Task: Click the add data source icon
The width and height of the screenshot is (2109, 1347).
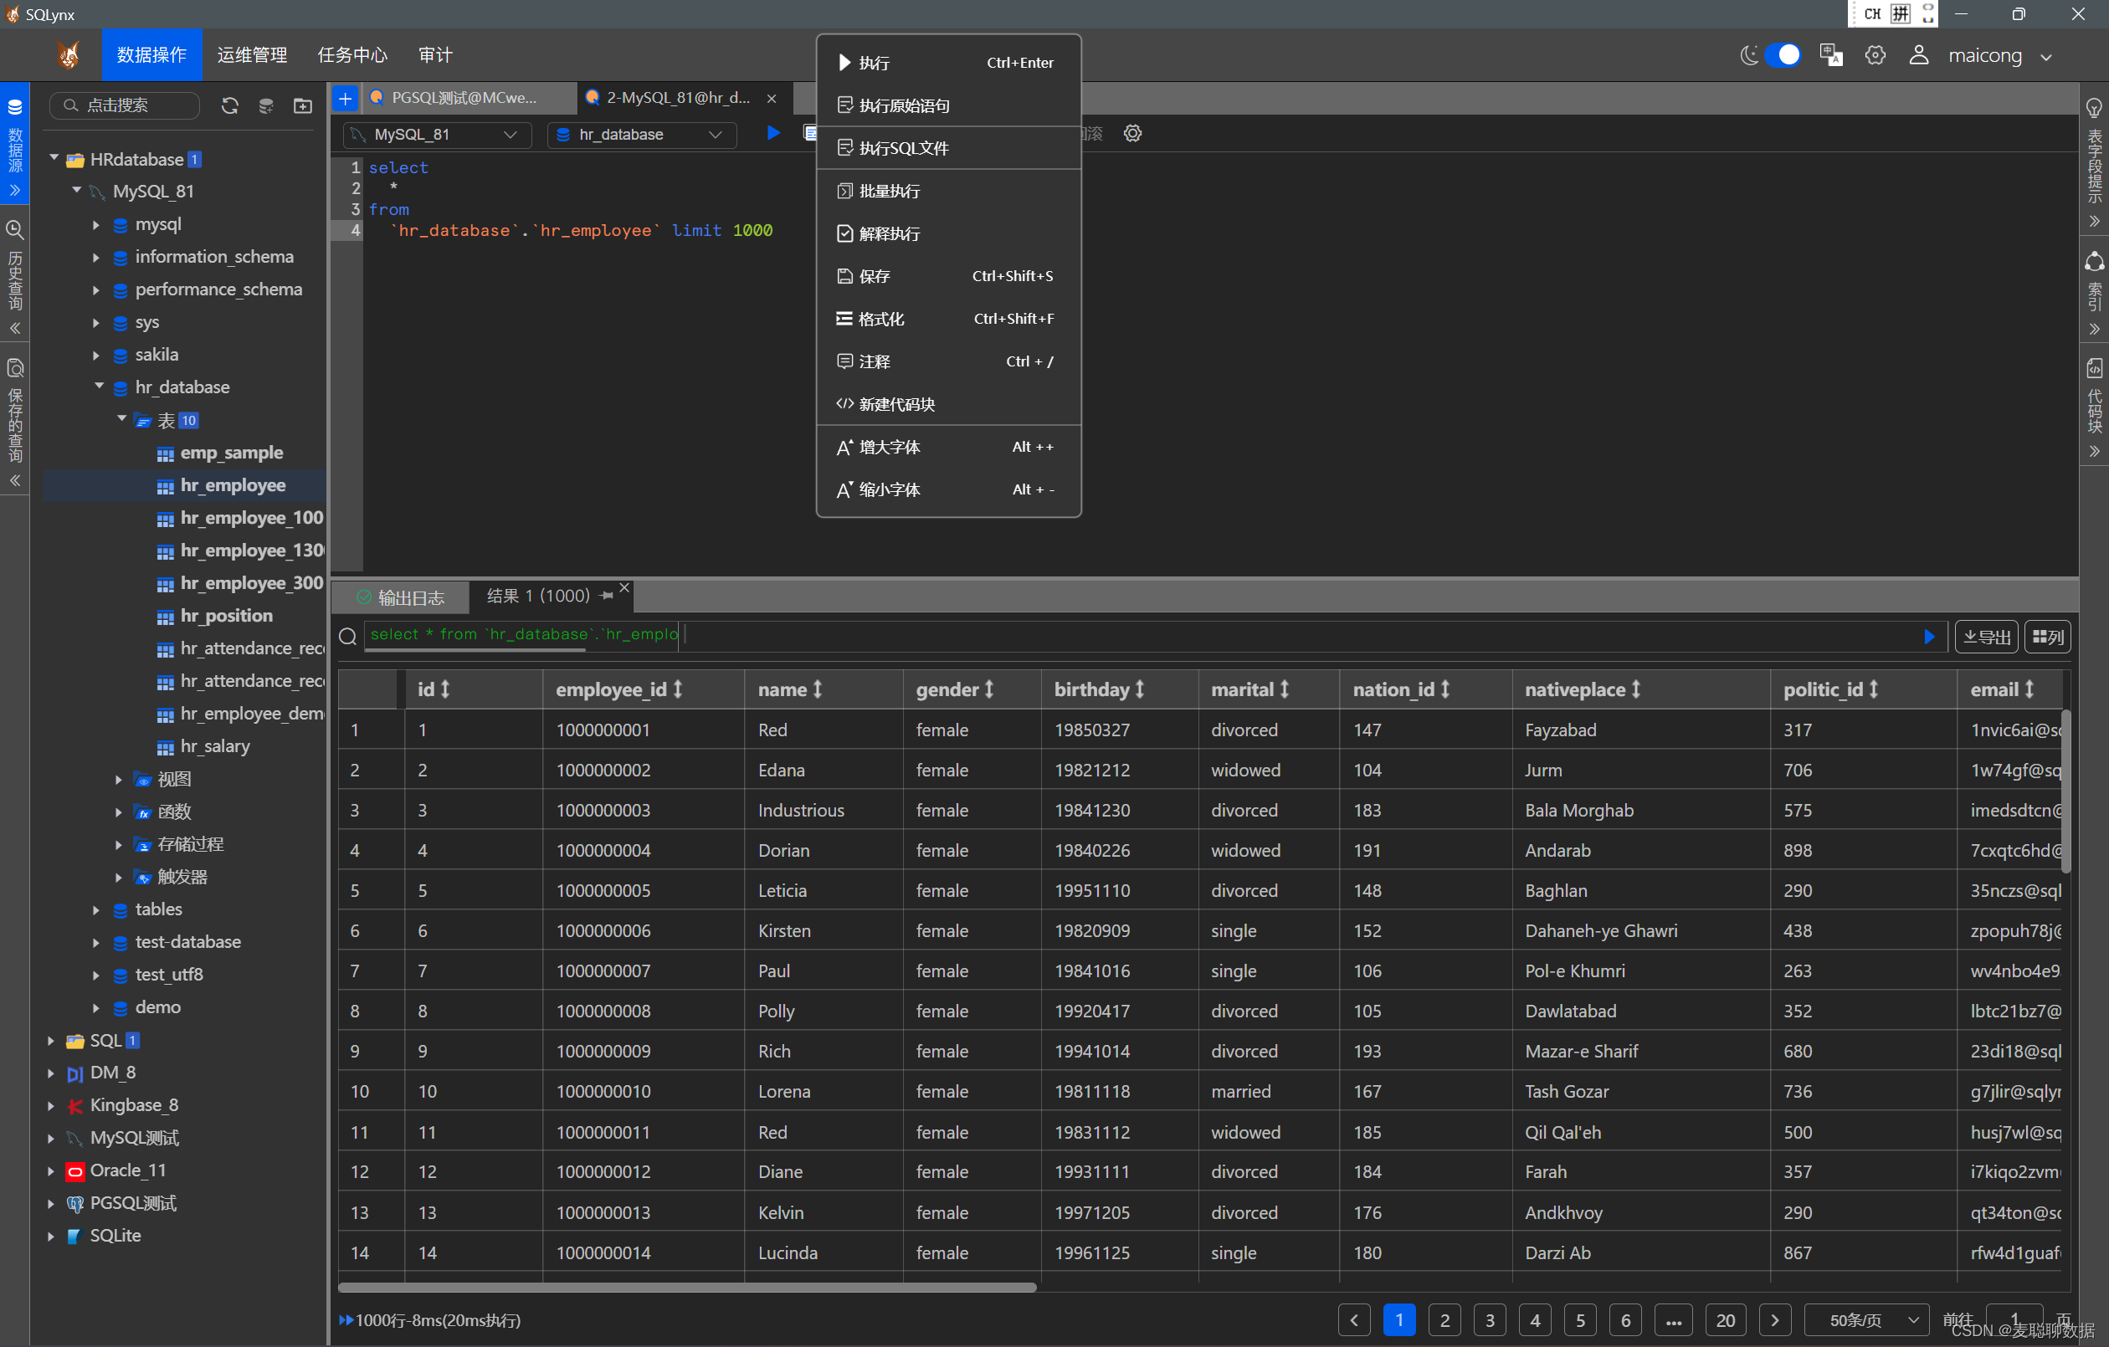Action: 266,105
